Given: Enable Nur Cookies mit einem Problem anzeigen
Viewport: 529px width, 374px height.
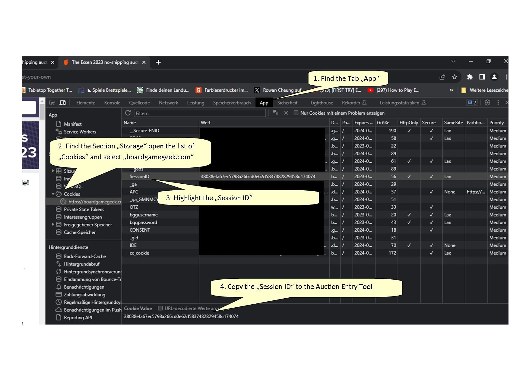Looking at the screenshot, I should 296,113.
